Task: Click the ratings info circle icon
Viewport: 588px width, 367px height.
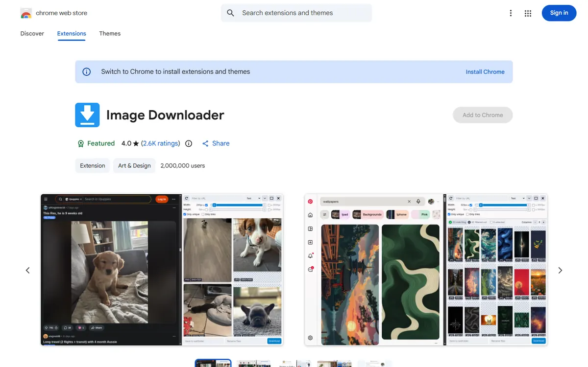Action: click(x=189, y=143)
